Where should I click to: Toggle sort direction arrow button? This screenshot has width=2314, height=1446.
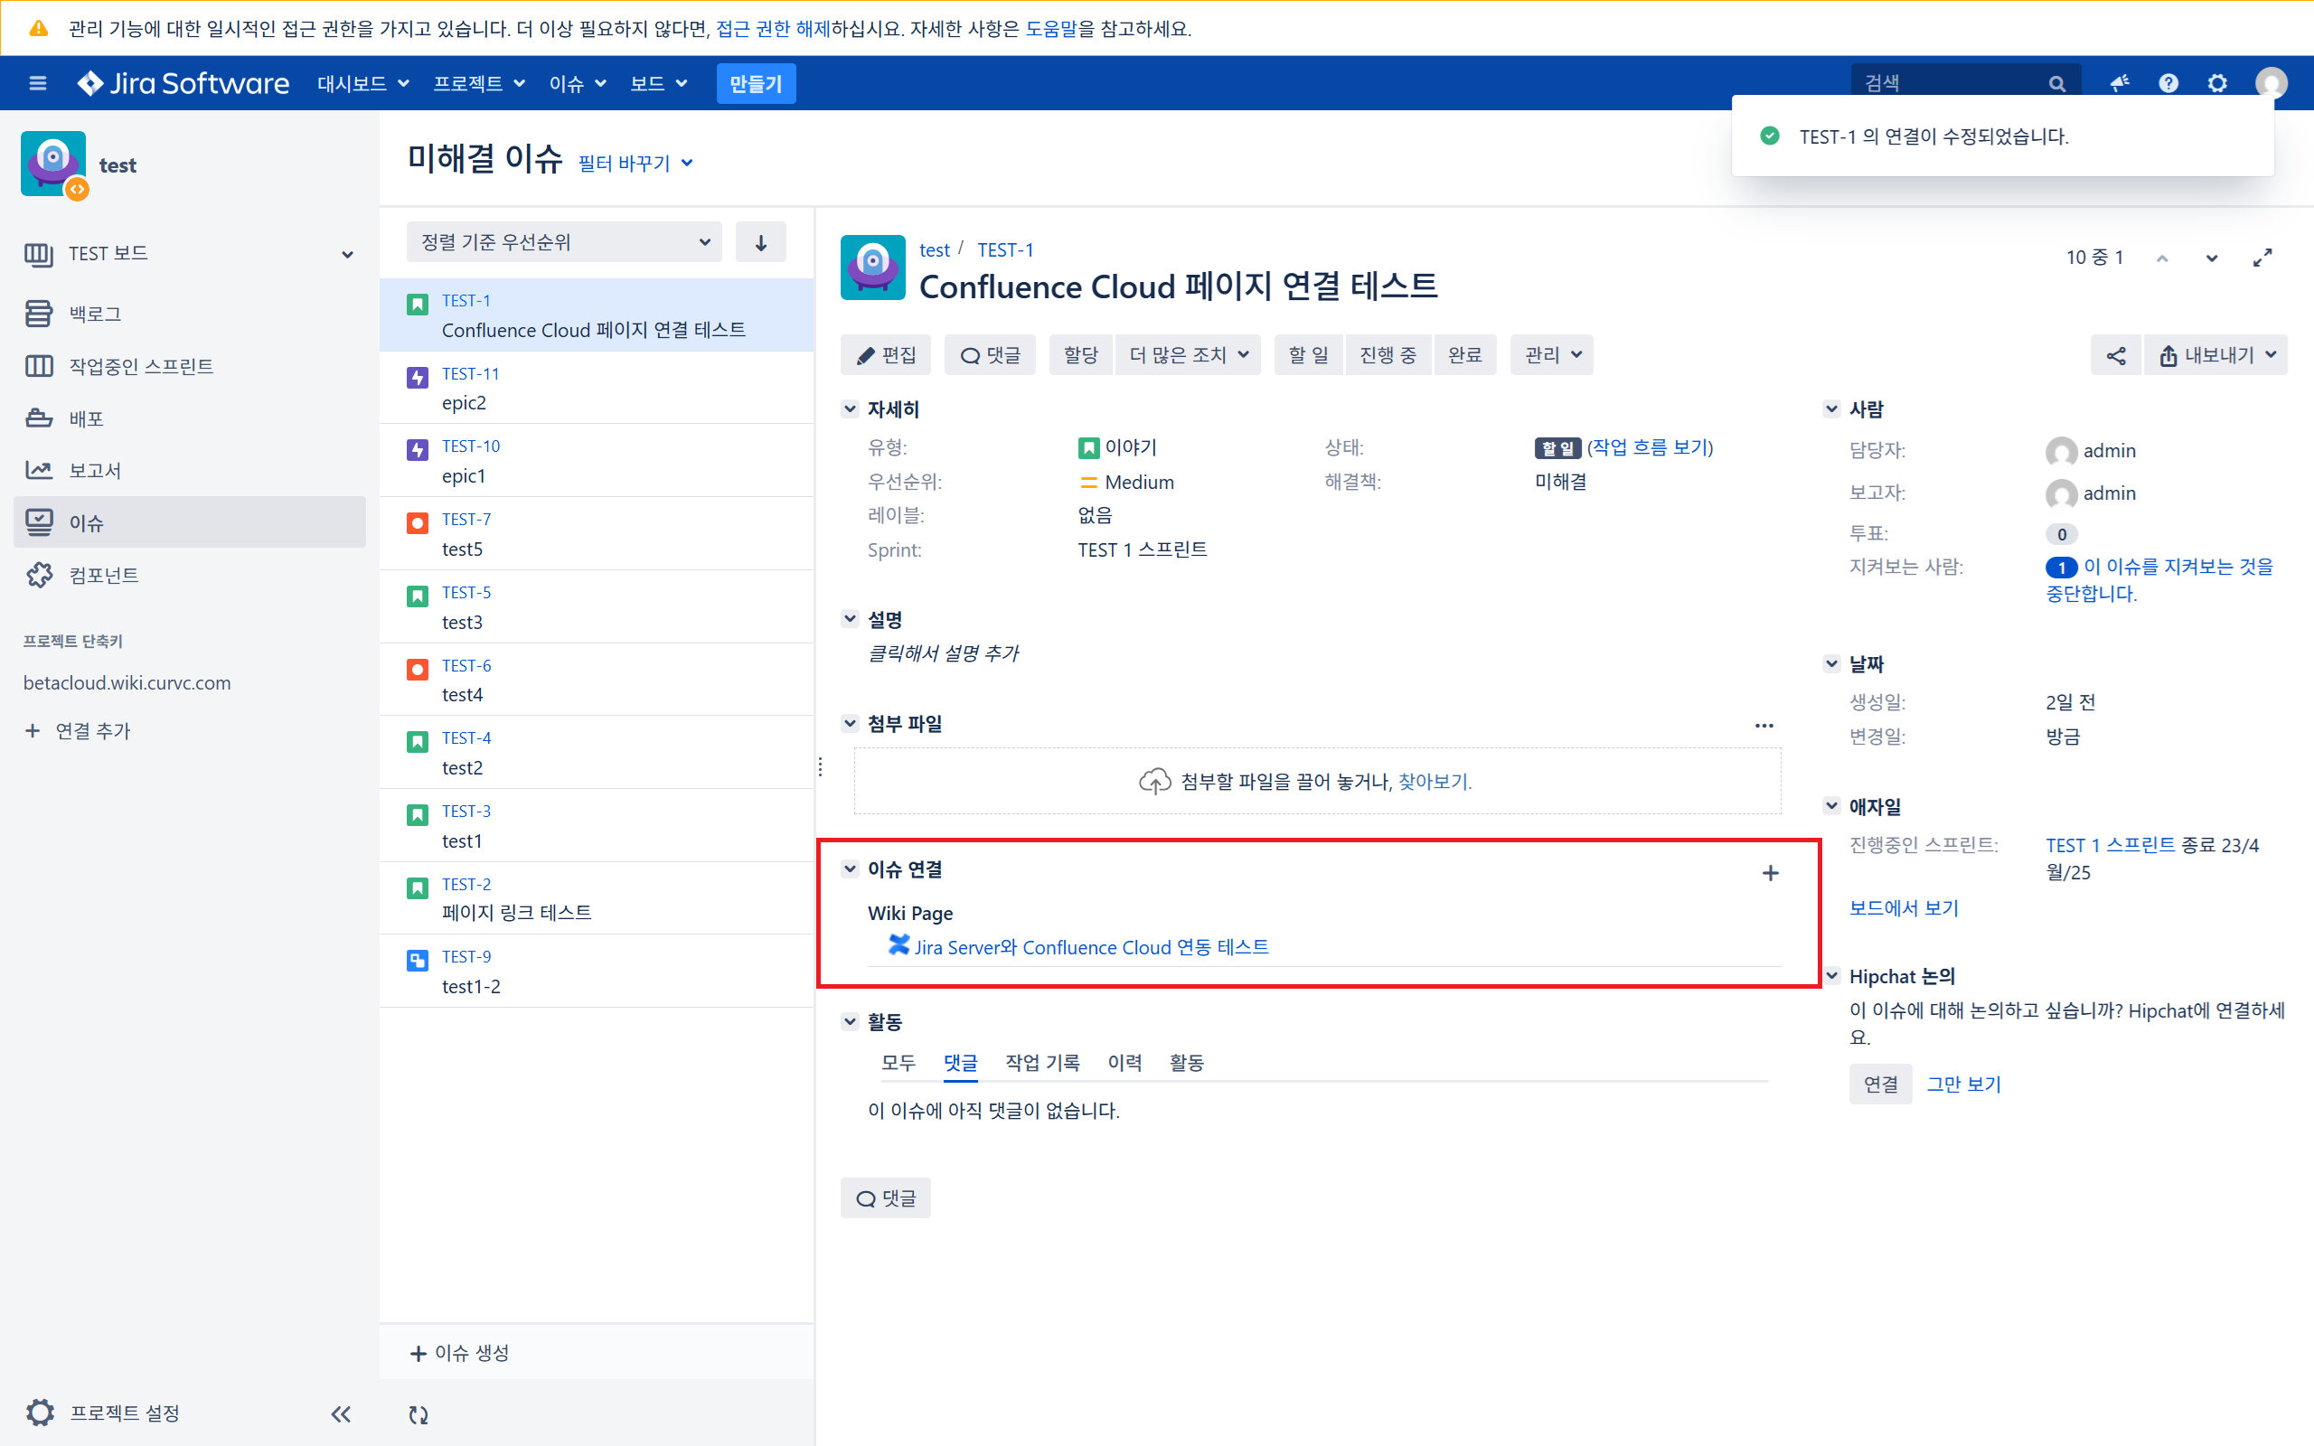click(761, 242)
